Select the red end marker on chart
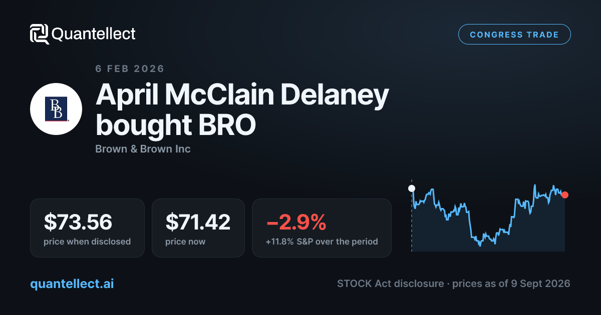 [x=565, y=195]
